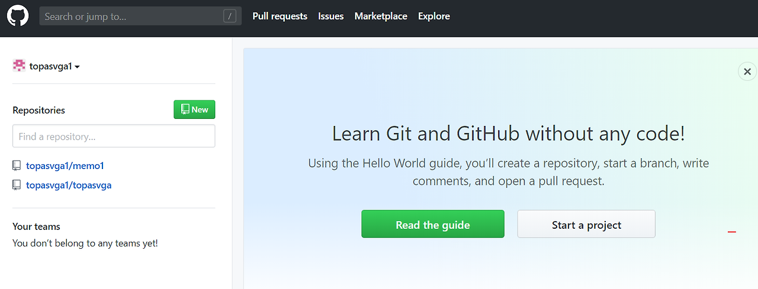
Task: Click the Your teams heading
Action: [x=36, y=226]
